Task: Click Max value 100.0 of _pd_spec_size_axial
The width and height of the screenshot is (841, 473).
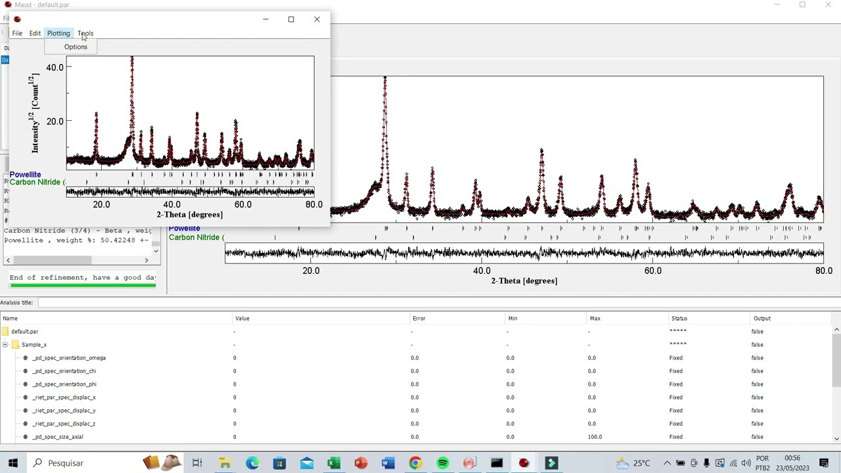Action: click(x=595, y=436)
